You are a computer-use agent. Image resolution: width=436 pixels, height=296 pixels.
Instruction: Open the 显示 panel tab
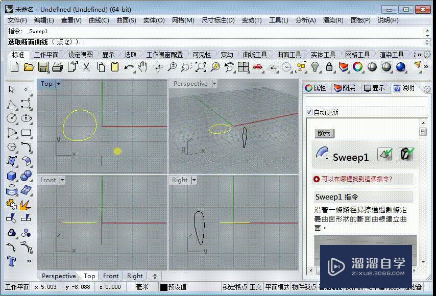click(375, 88)
